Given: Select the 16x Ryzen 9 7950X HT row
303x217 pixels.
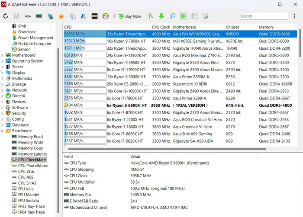Looking at the screenshot, I should tap(128, 41).
